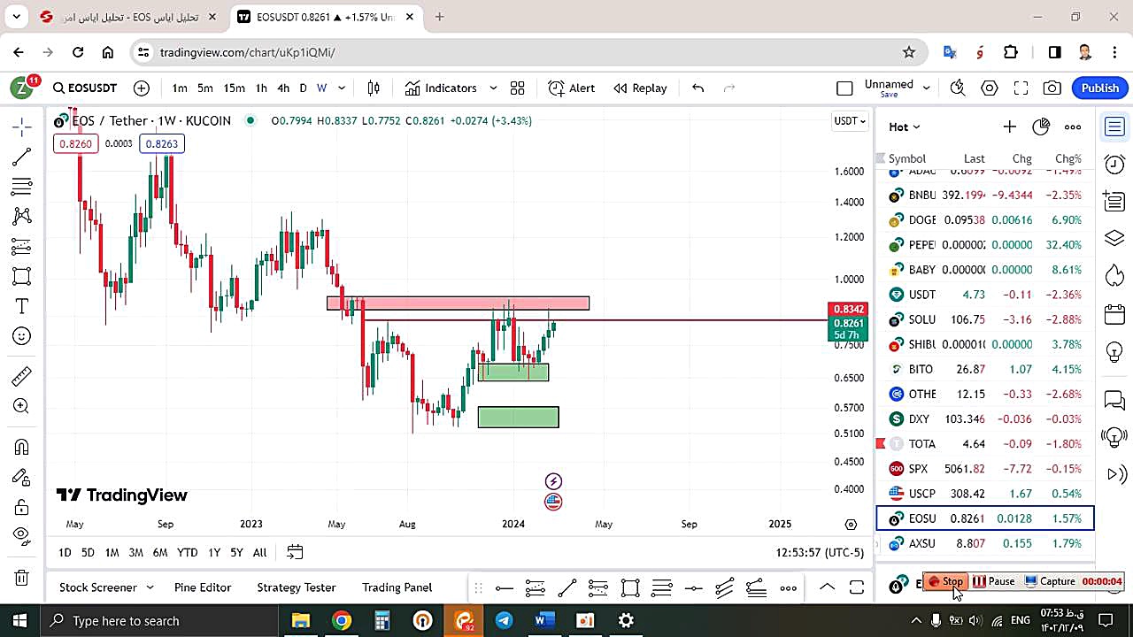The image size is (1133, 637).
Task: Select the ruler measure tool
Action: pos(22,376)
